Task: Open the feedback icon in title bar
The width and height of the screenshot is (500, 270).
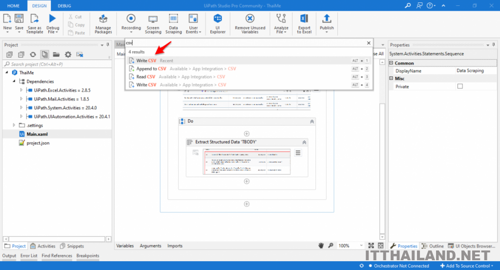Action: [419, 5]
